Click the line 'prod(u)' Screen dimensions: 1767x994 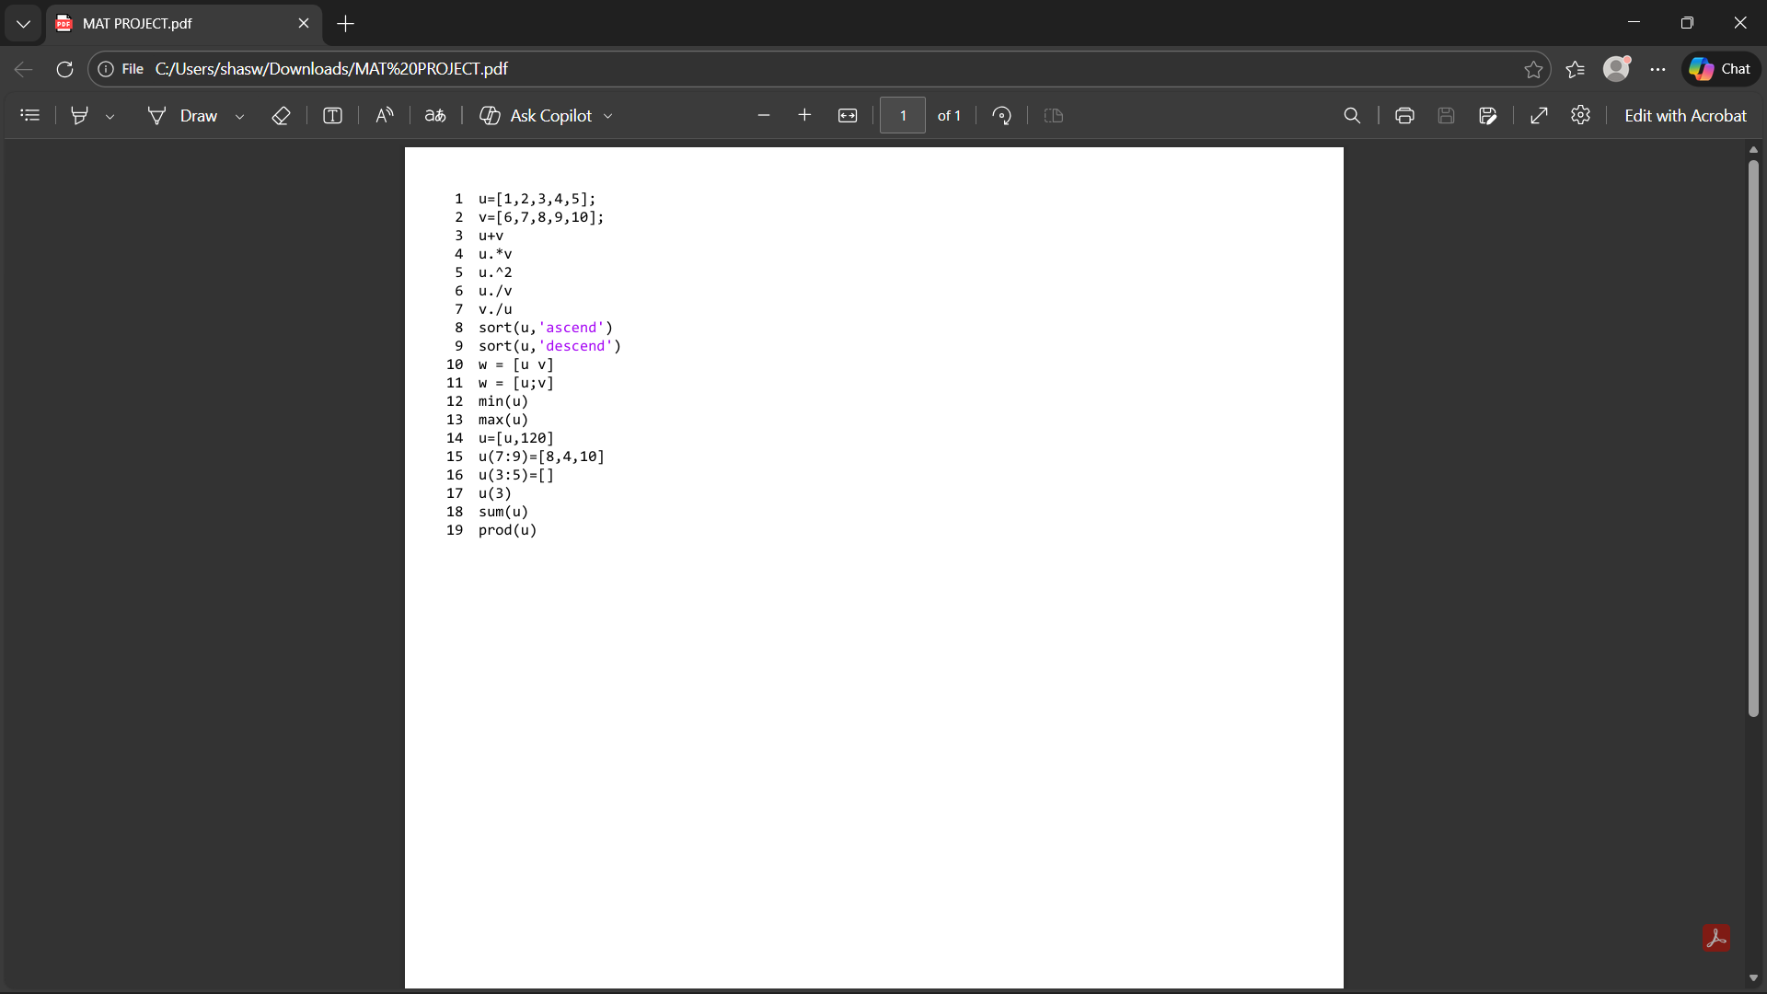(x=507, y=530)
